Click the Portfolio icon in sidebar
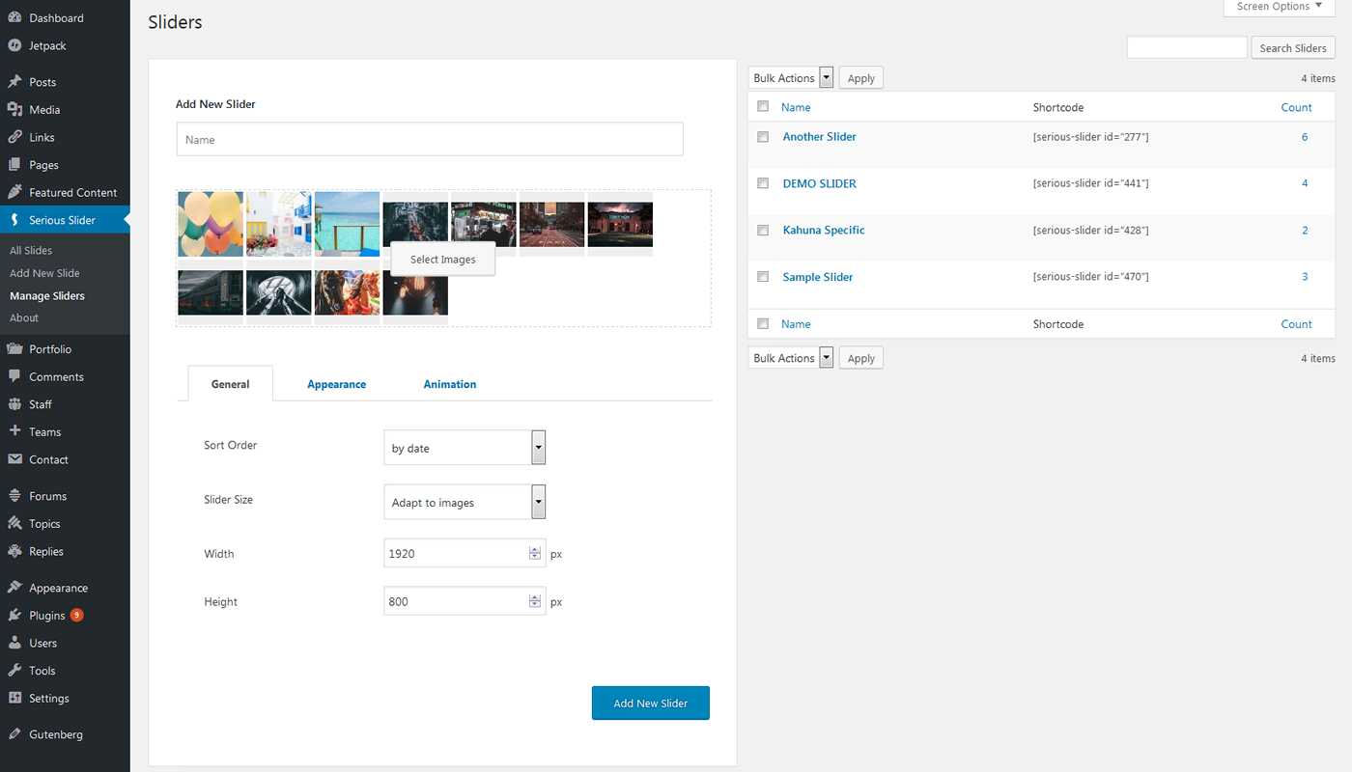This screenshot has height=772, width=1352. coord(14,349)
